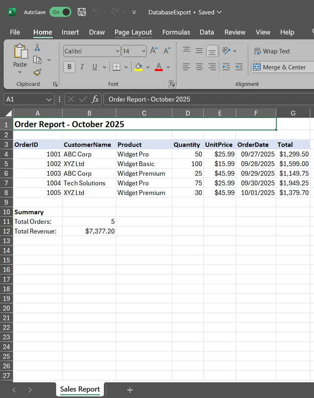The image size is (314, 398).
Task: Click the Wrap Text button
Action: tap(272, 51)
